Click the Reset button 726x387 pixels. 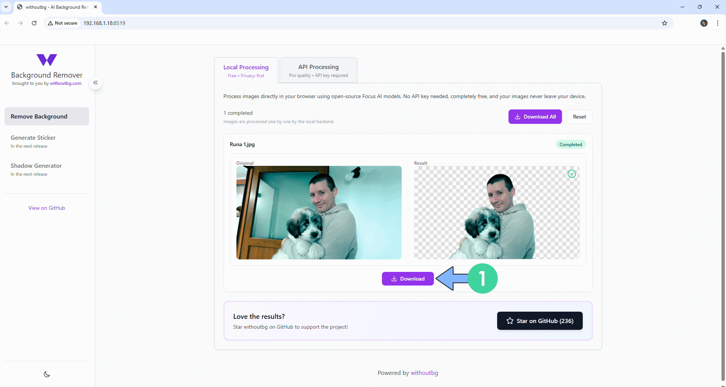point(579,117)
